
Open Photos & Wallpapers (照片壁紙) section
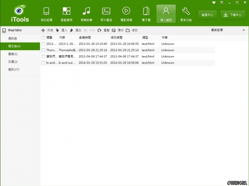106,14
